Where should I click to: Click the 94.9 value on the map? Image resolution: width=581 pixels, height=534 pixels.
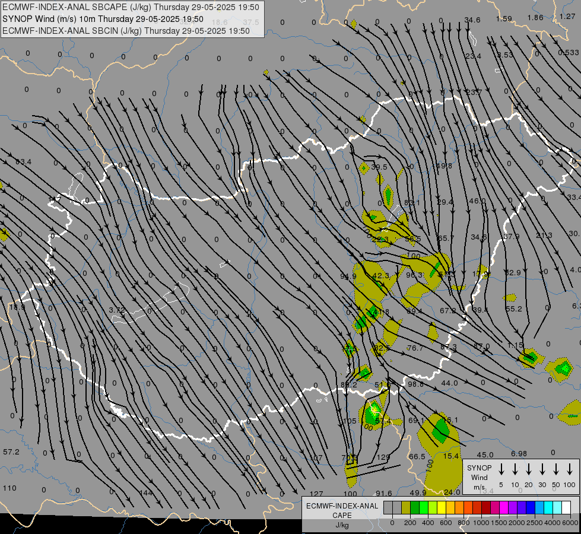point(348,276)
